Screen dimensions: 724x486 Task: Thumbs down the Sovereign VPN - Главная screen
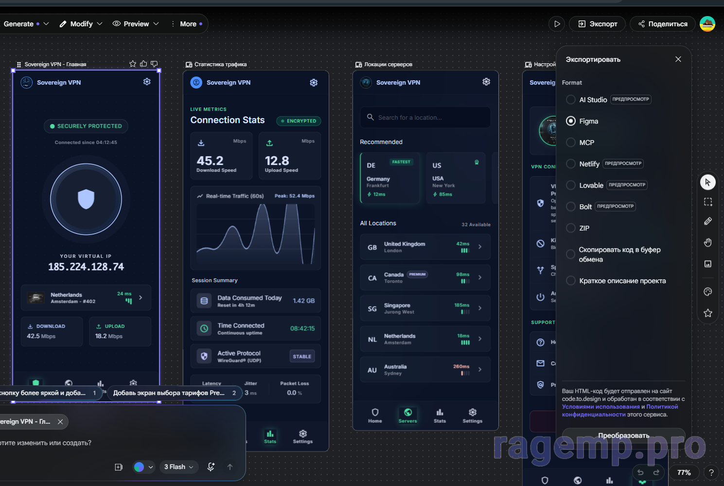(154, 64)
